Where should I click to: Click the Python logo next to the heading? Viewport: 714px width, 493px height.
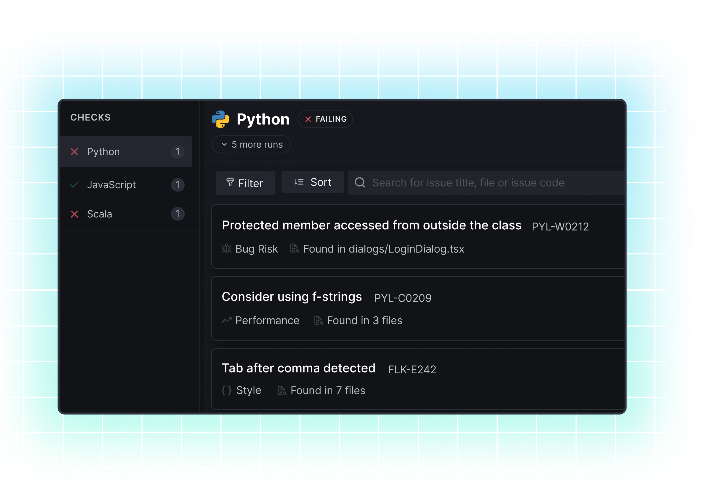pyautogui.click(x=221, y=119)
